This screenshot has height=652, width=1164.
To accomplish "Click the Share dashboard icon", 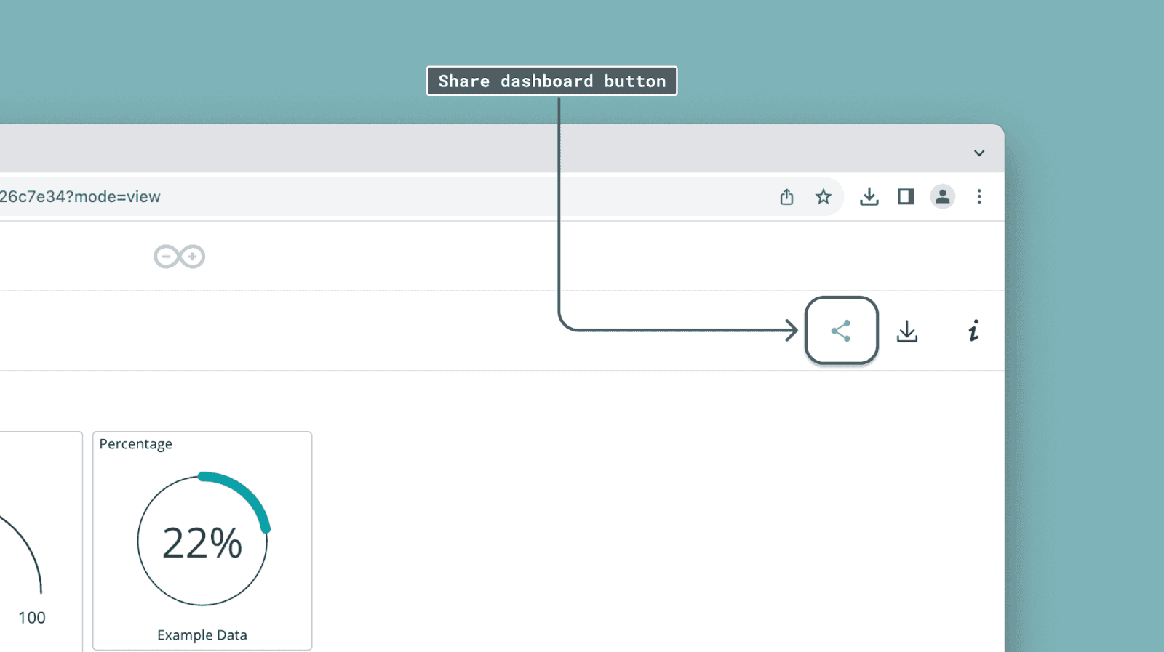I will click(841, 331).
